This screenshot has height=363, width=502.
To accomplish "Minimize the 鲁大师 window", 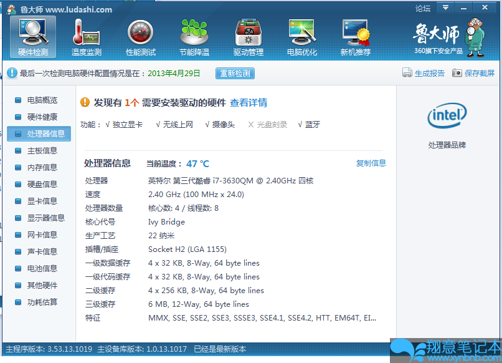I will coord(463,7).
